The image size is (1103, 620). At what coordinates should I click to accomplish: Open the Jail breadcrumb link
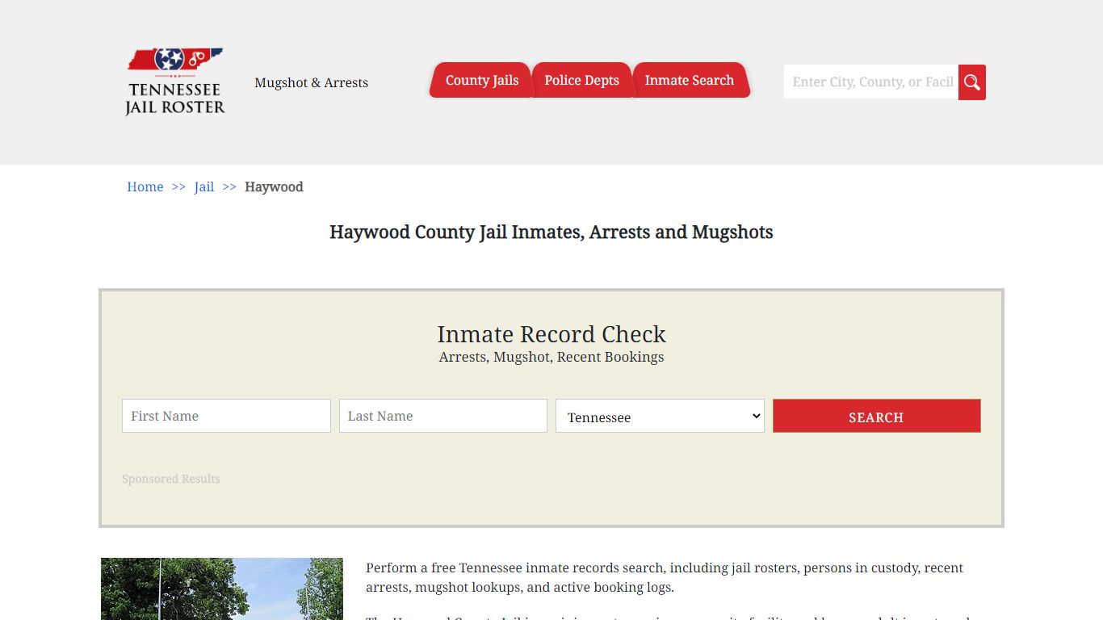pyautogui.click(x=204, y=186)
